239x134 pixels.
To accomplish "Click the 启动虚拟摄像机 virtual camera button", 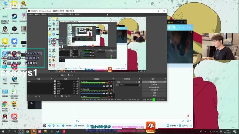I will coord(154,88).
